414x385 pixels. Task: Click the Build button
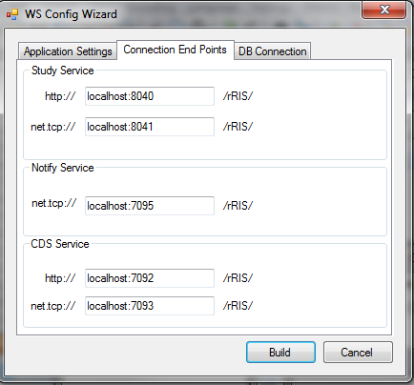point(280,353)
